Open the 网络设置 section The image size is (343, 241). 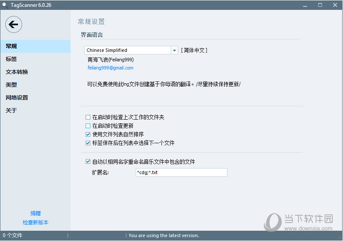36,97
